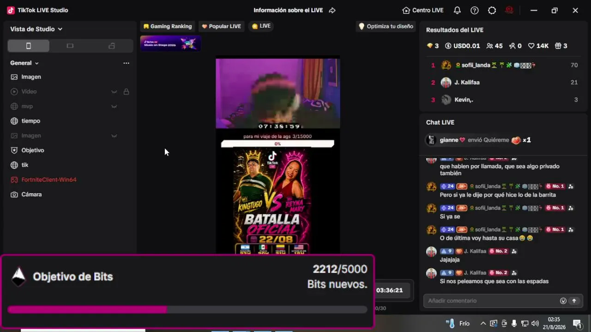
Task: Open the settings gear in title bar
Action: click(492, 10)
